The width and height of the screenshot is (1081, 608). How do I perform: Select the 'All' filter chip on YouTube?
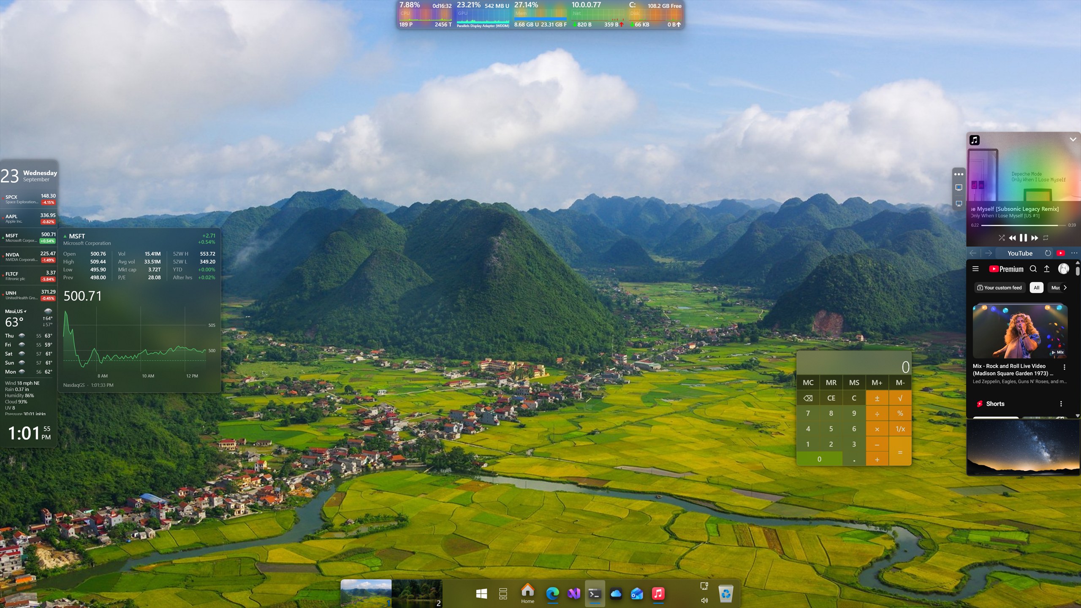coord(1036,288)
